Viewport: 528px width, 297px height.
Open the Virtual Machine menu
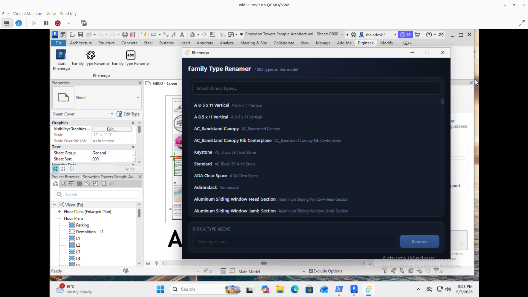point(28,13)
